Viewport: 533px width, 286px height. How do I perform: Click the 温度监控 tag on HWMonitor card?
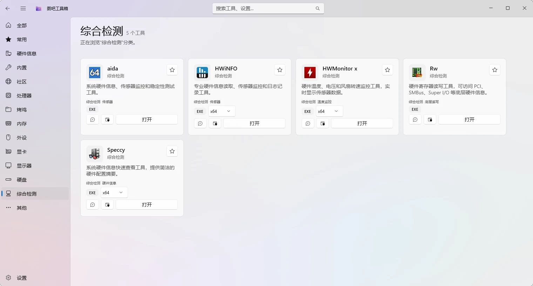[x=325, y=102]
